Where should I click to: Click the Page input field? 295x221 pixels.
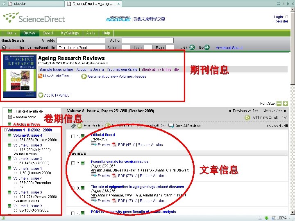tap(170, 47)
